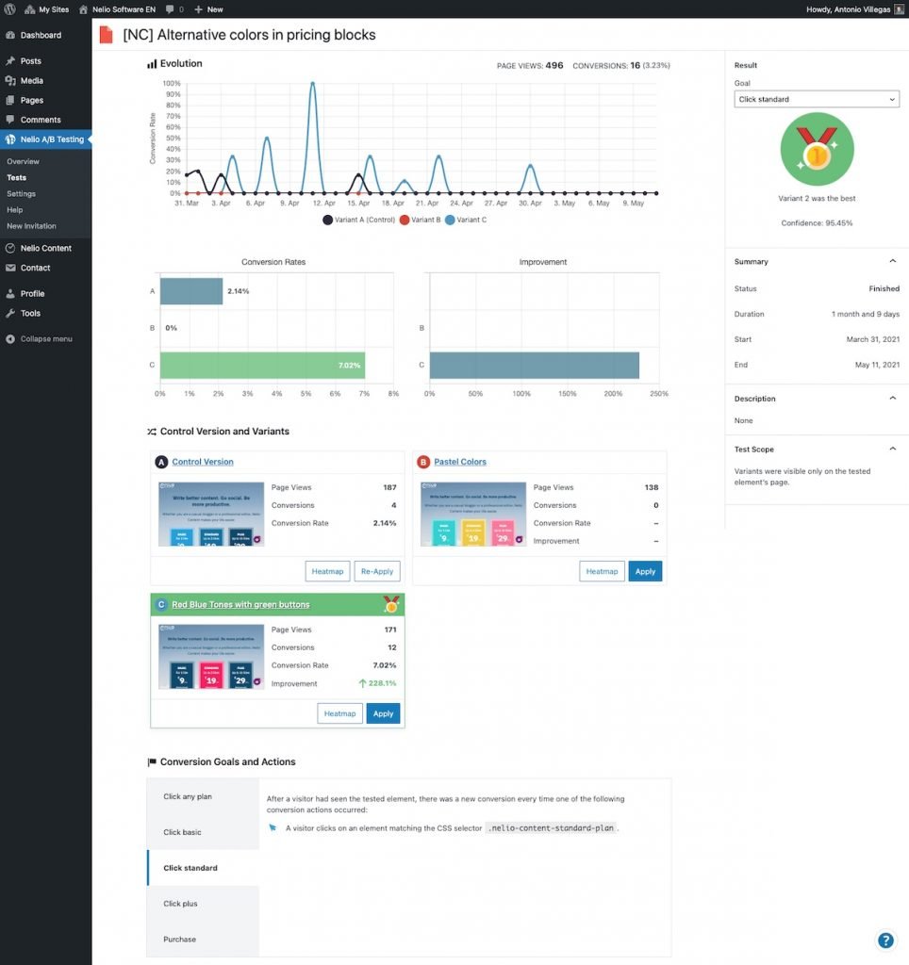Open the New Invitation submenu item

(x=31, y=226)
